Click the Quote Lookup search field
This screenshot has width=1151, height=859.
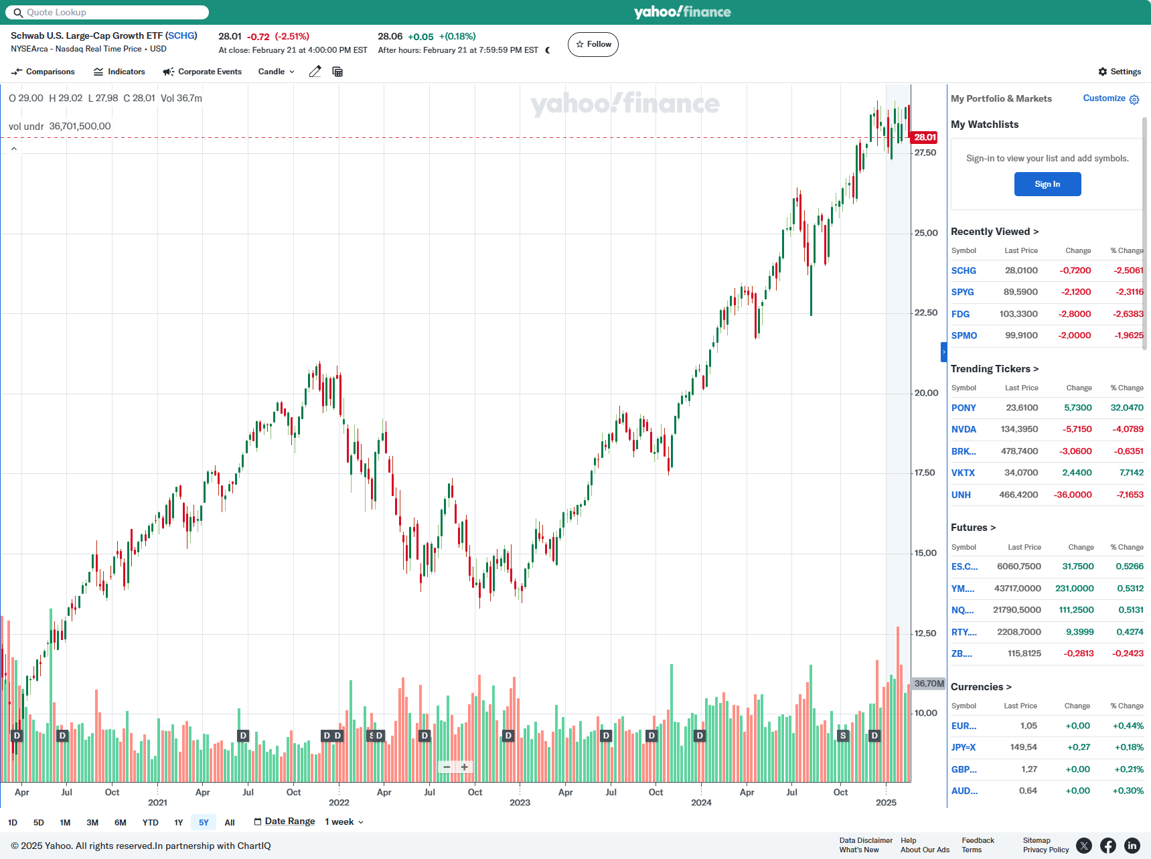(x=107, y=12)
